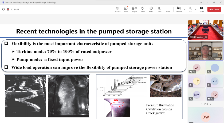Show the People participant list
Screen dimensions: 224x123
tap(134, 9)
